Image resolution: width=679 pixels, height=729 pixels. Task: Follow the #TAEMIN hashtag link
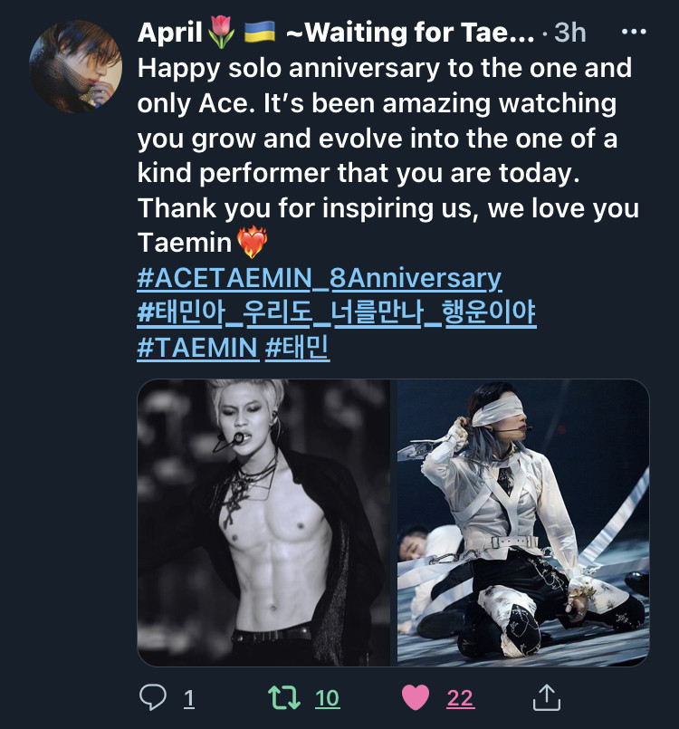(197, 348)
